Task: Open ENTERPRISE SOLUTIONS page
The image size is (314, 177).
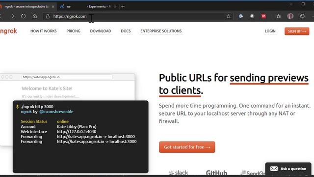Action: [161, 31]
